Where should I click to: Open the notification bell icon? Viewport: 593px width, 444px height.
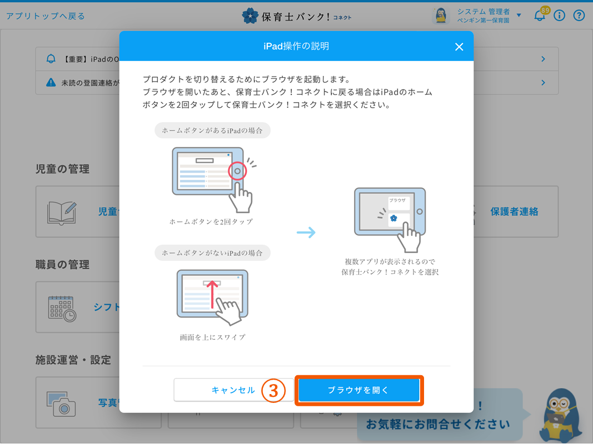tap(539, 16)
